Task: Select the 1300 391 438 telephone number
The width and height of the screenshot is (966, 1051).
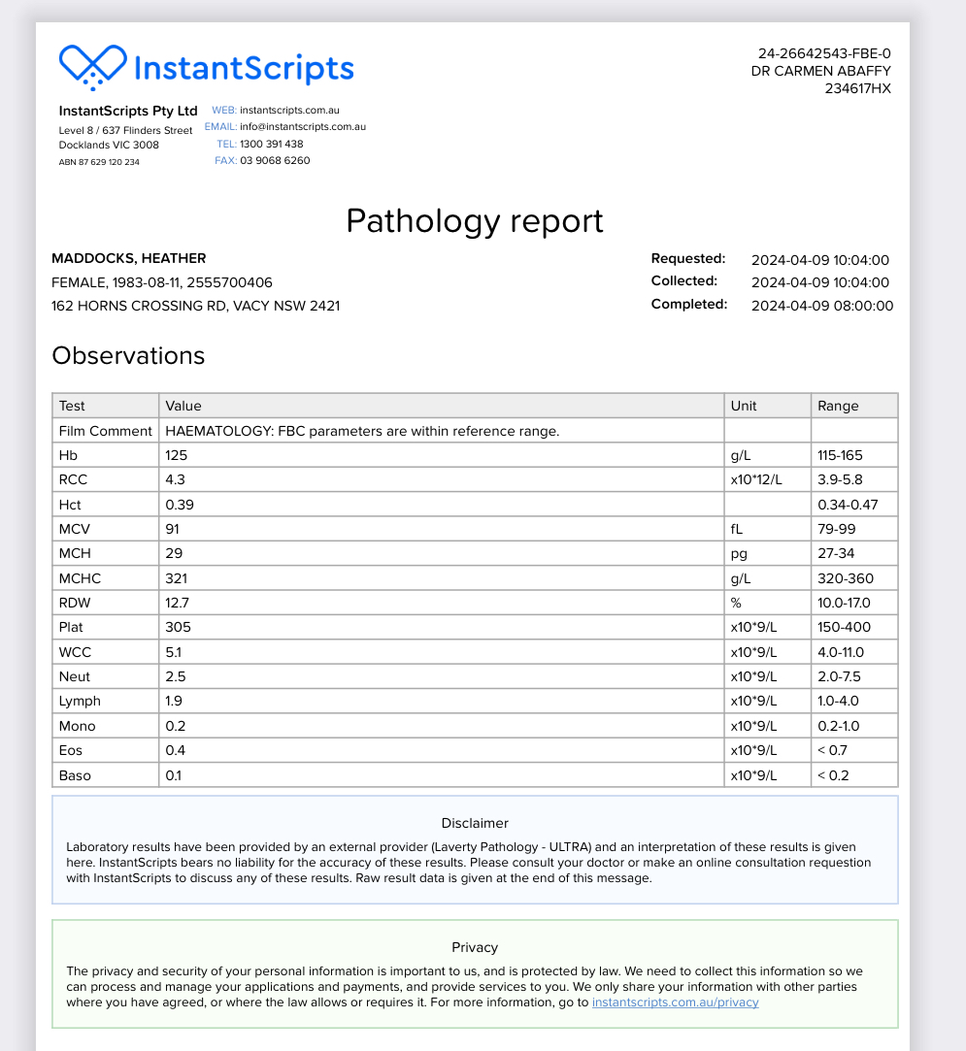Action: tap(271, 144)
